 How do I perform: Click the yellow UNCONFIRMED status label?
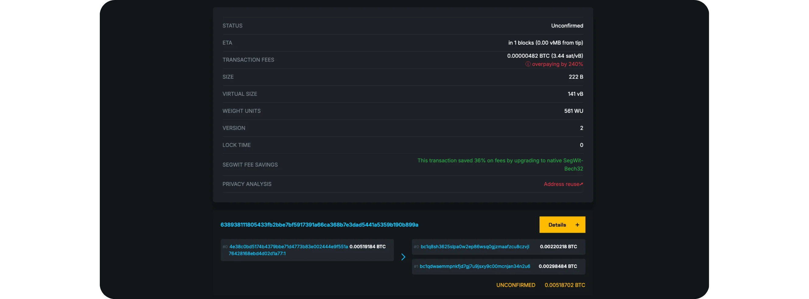[515, 285]
